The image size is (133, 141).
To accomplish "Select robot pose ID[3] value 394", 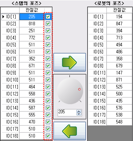I will click(119, 31).
